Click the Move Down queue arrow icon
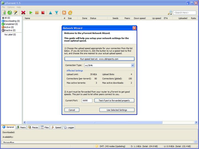Image resolution: width=199 pixels, height=149 pixels. coord(57,13)
